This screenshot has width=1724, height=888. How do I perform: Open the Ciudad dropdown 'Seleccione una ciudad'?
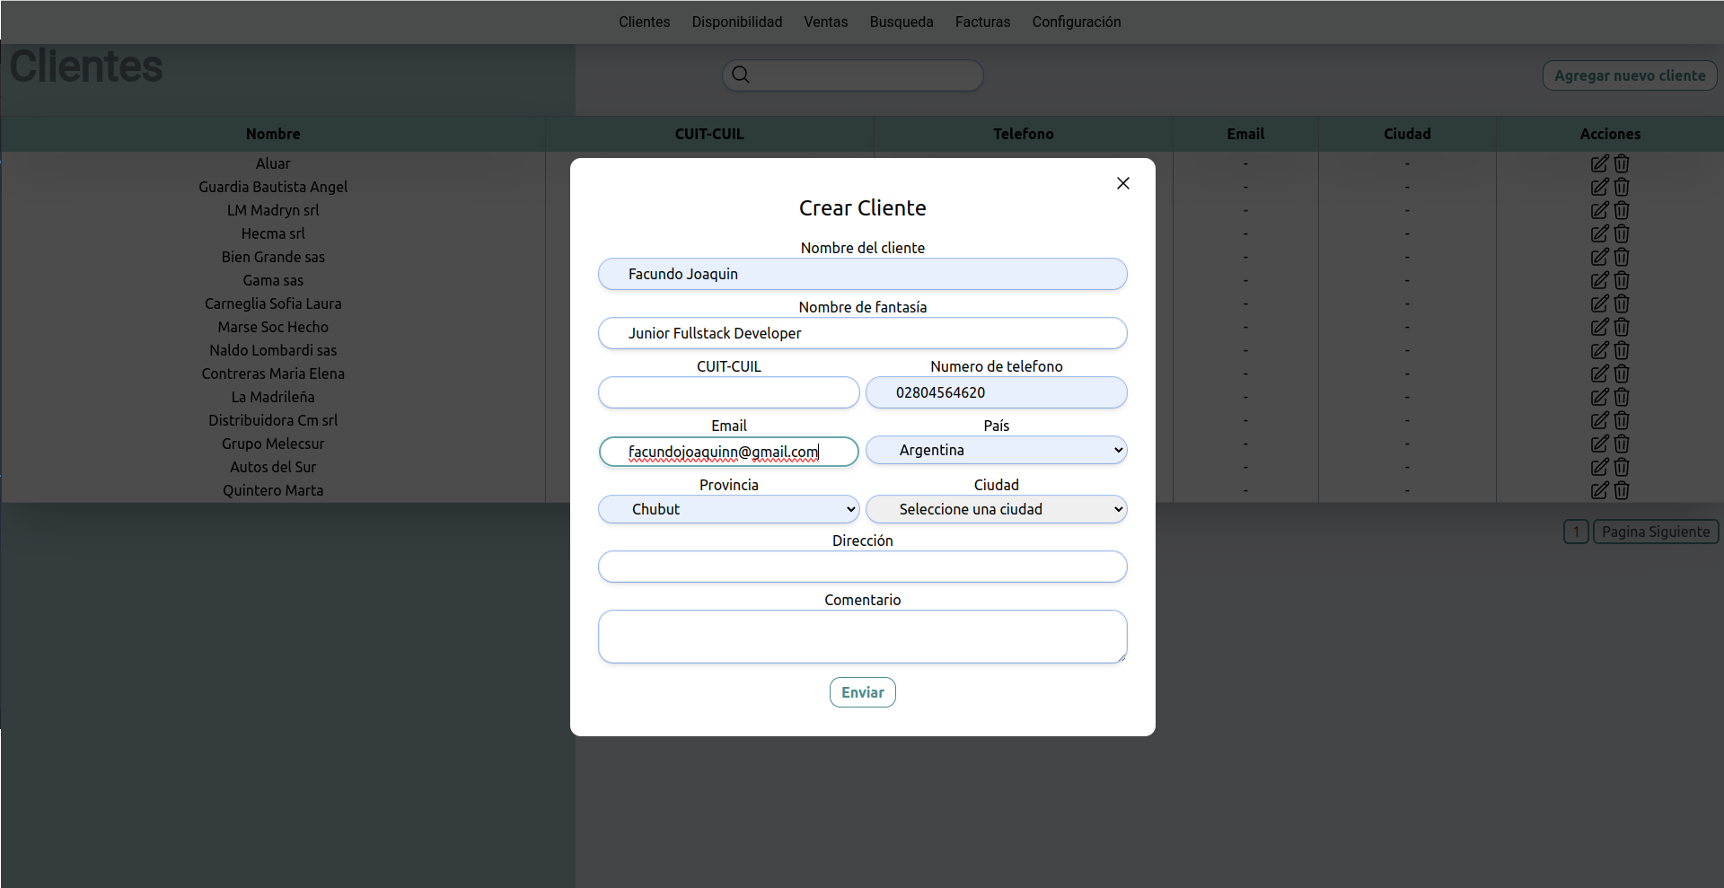coord(997,509)
